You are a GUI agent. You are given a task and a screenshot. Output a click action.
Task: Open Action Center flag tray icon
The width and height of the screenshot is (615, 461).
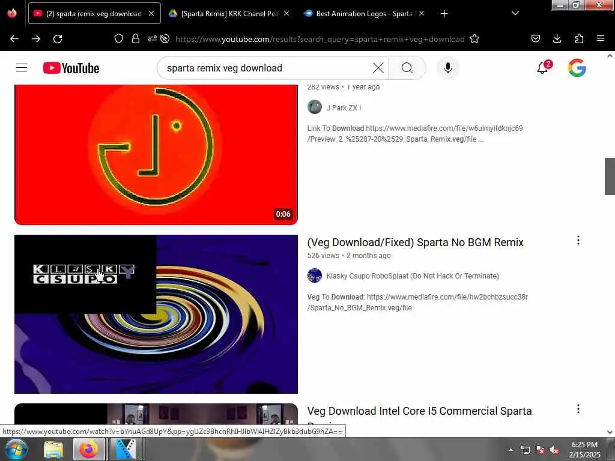(x=540, y=450)
